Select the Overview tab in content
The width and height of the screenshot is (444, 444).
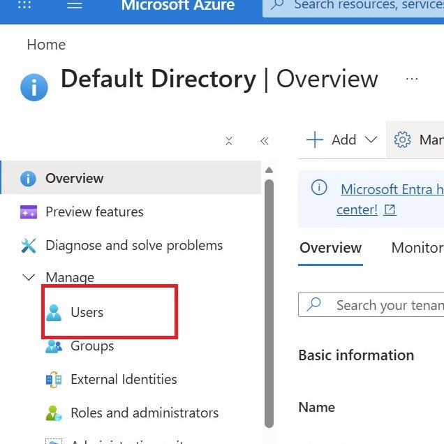(330, 248)
